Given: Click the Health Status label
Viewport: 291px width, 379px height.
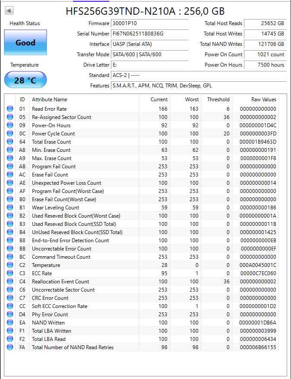Looking at the screenshot, I should point(25,23).
